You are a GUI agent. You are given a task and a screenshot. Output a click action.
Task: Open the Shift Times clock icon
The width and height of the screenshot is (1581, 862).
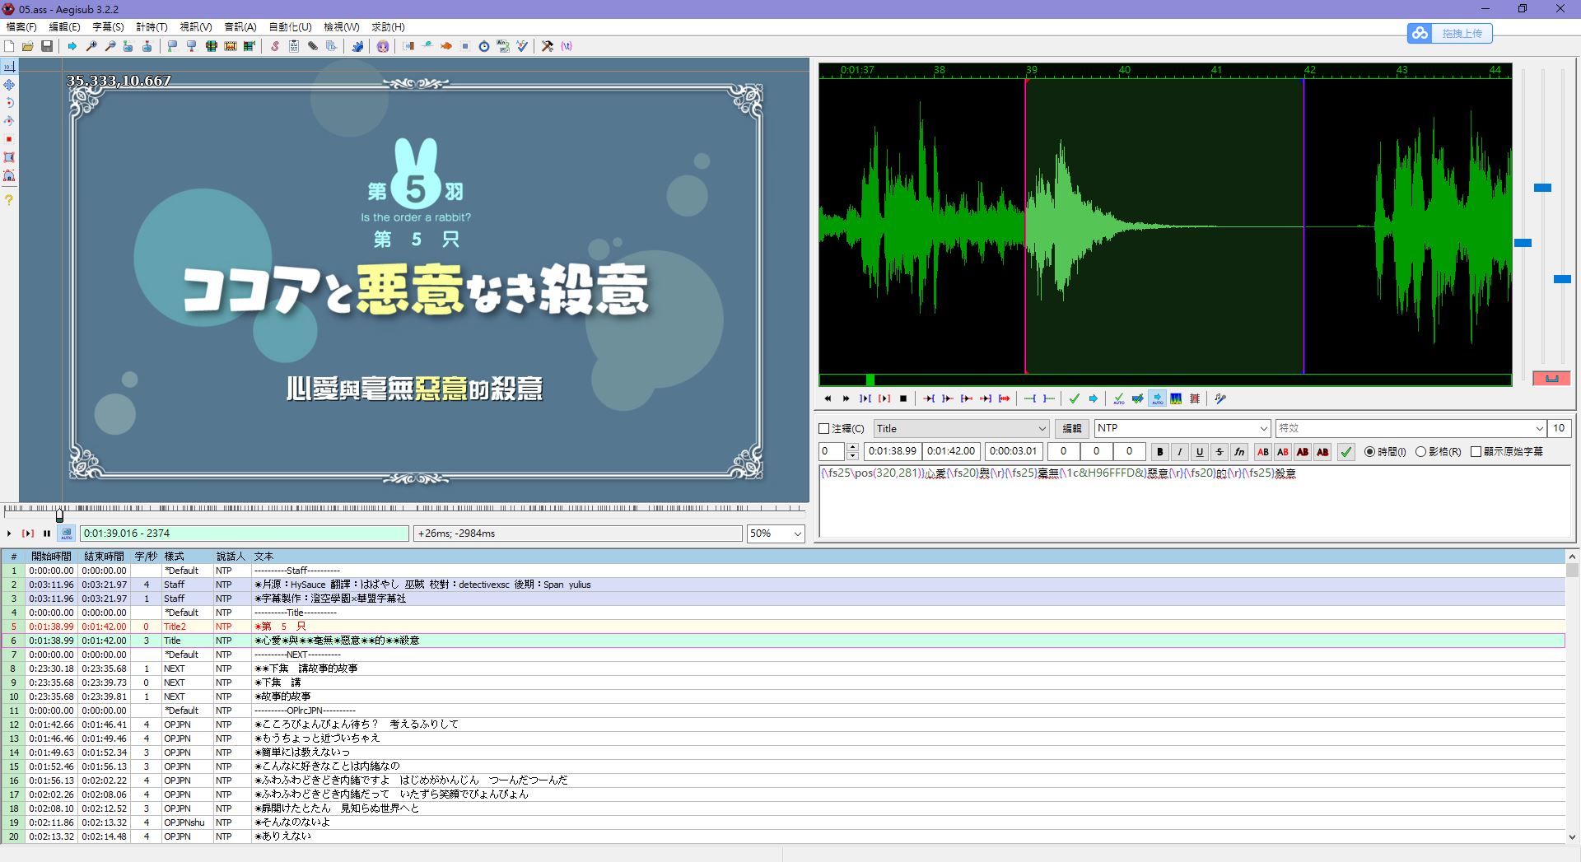point(484,46)
